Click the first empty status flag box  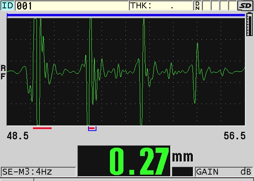click(x=207, y=6)
